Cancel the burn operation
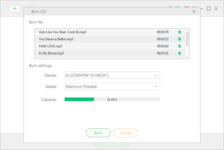 click(x=126, y=133)
